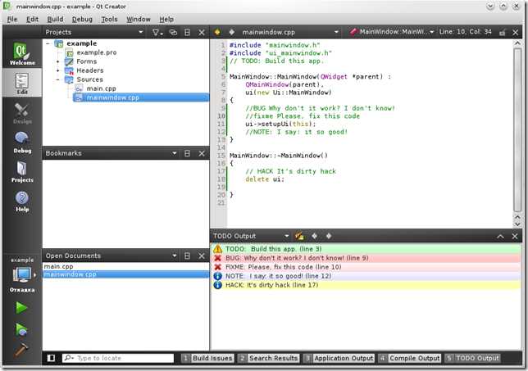Open the Bookmarks panel type dropdown
528x371 pixels.
pyautogui.click(x=174, y=153)
